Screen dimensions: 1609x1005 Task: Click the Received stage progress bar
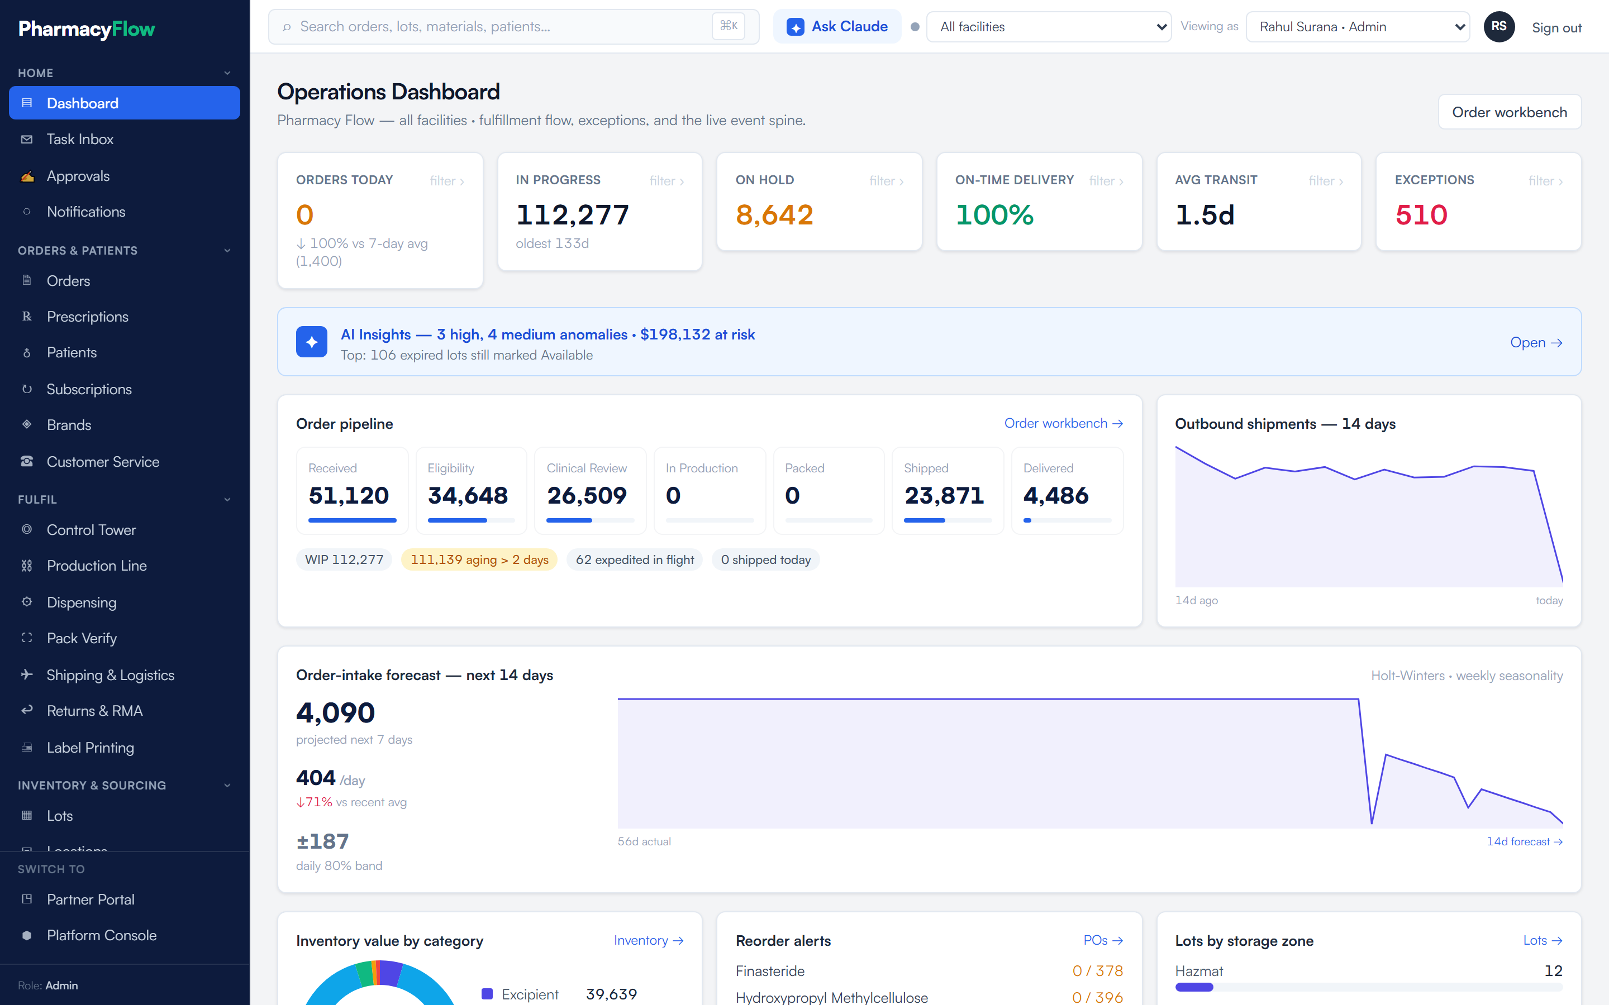353,520
